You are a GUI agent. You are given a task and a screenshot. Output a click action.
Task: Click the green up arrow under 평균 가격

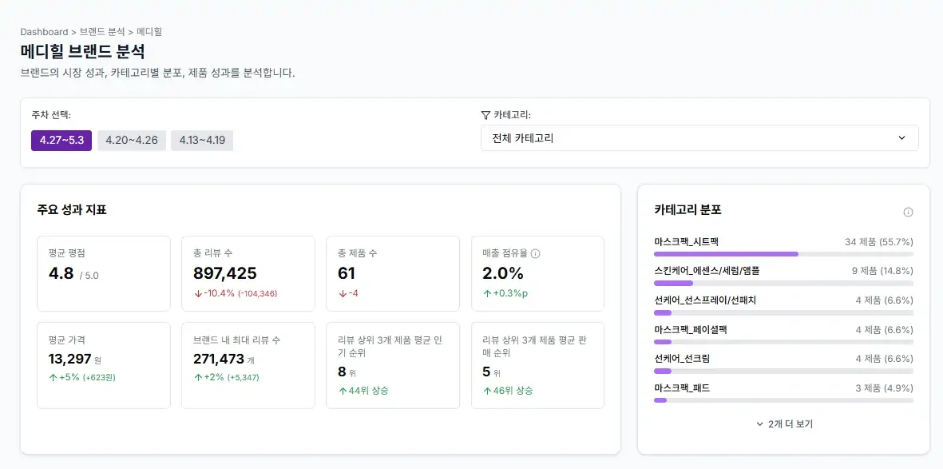coord(53,377)
